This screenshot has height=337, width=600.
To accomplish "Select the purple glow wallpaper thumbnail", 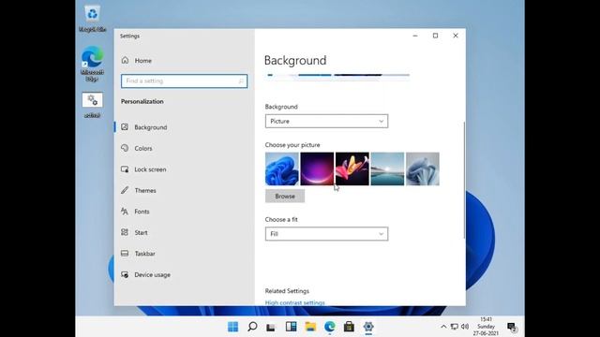I will (317, 168).
